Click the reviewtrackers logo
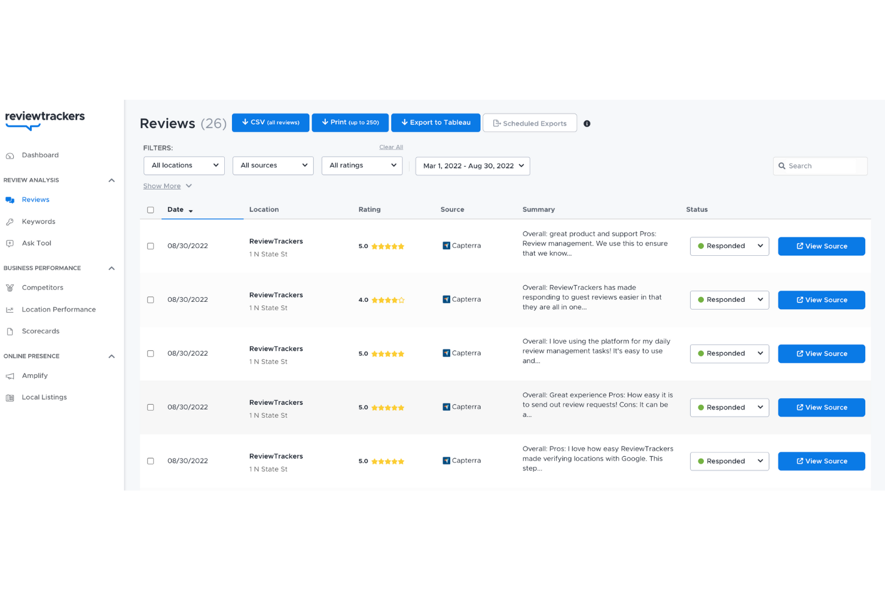 click(x=45, y=120)
